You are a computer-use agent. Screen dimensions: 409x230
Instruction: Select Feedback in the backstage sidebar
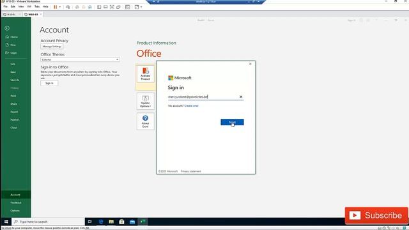pyautogui.click(x=15, y=203)
